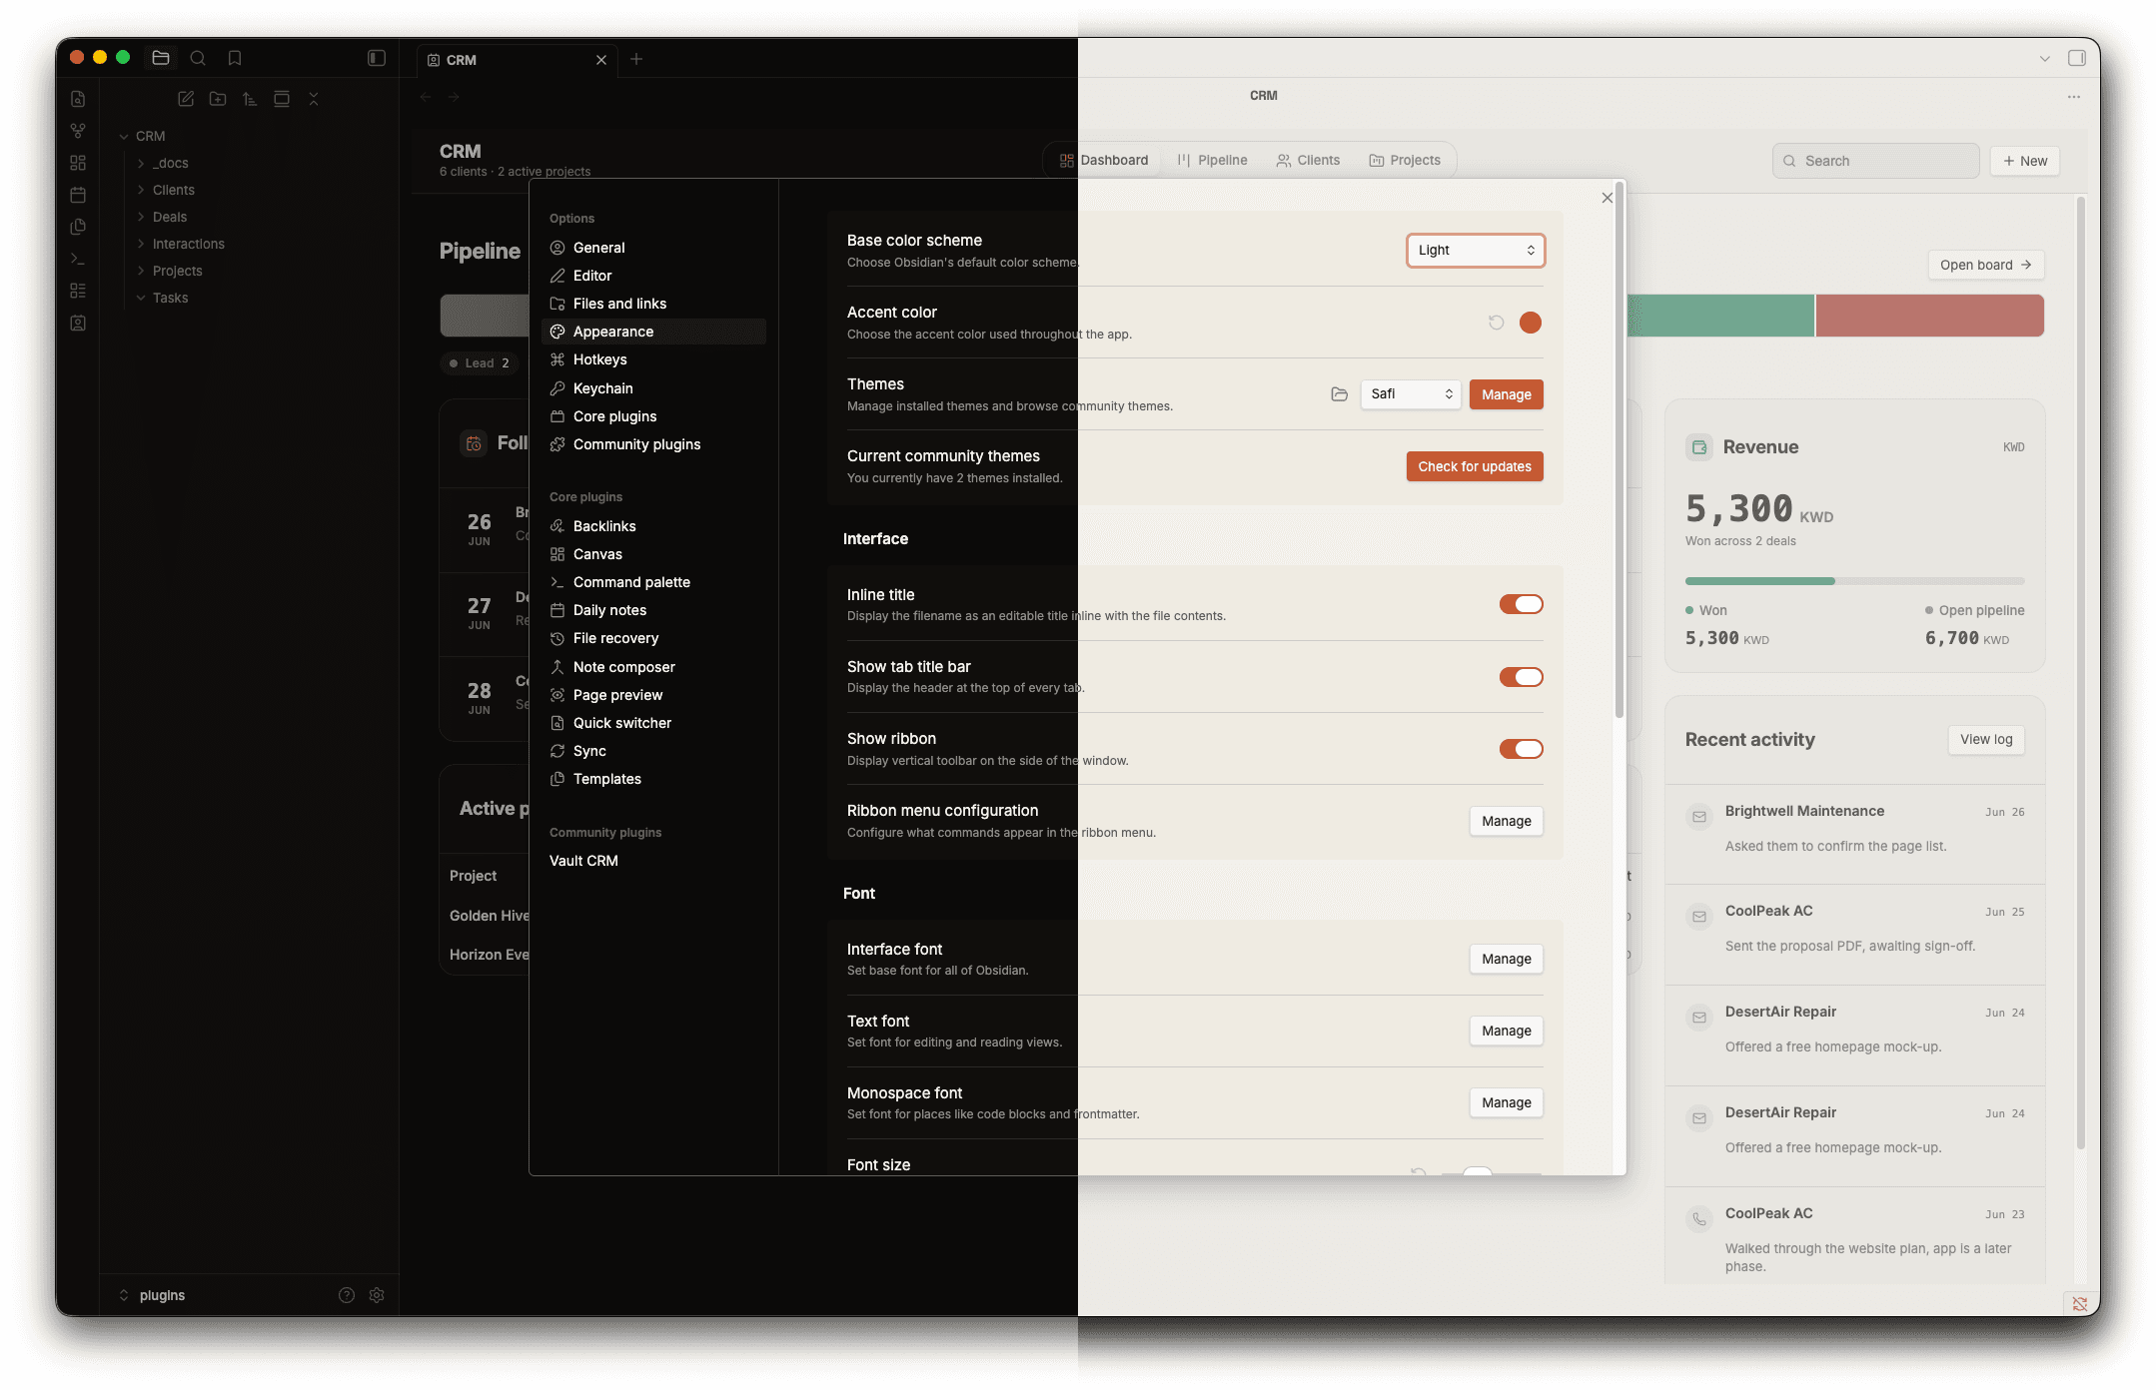Restore default accent color icon
Image resolution: width=2156 pixels, height=1390 pixels.
point(1496,323)
